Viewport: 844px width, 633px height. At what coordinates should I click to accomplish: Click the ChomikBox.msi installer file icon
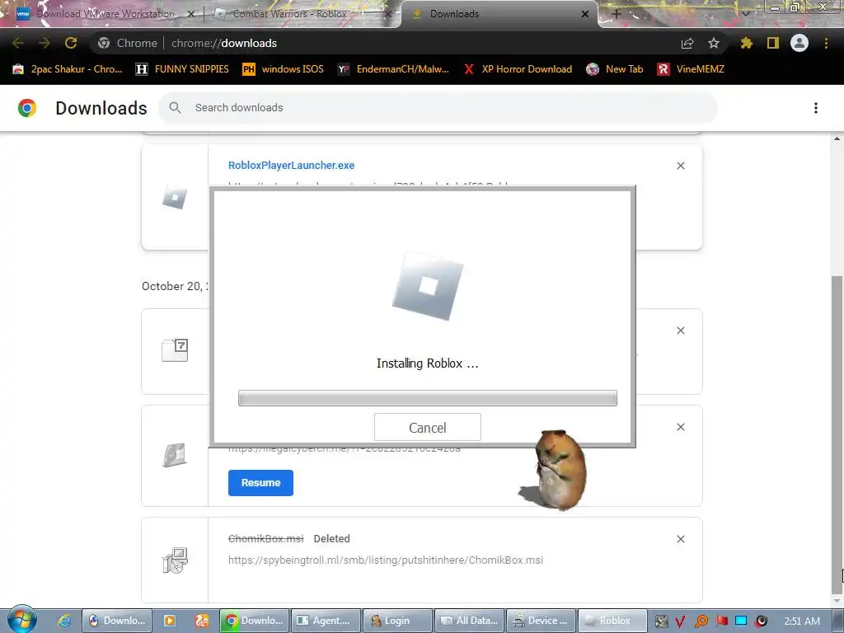[x=175, y=560]
